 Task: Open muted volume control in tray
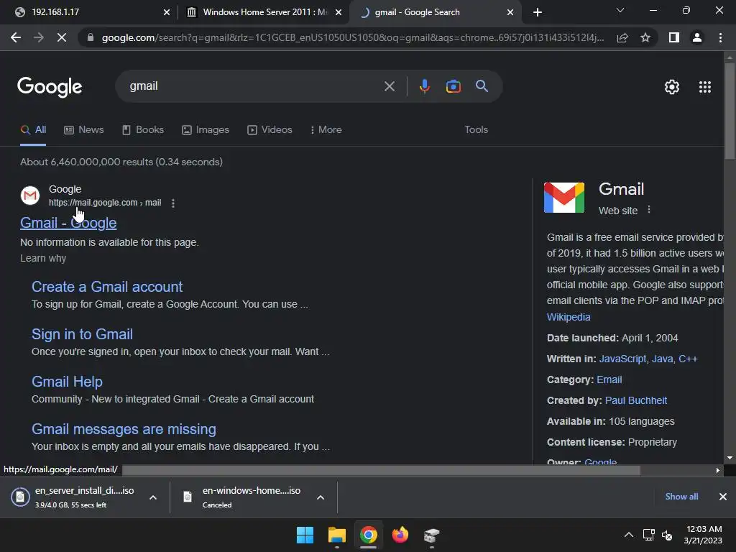667,535
